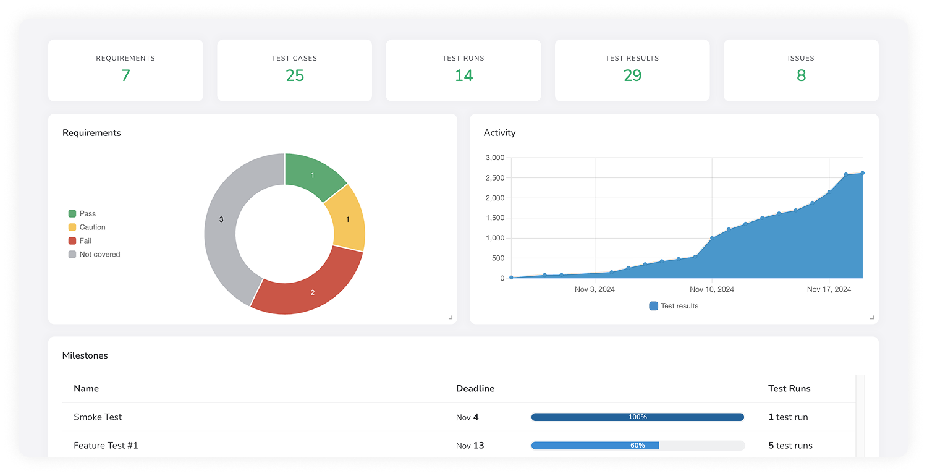Click the resize handle in the Activity panel
The image size is (927, 476).
[873, 317]
